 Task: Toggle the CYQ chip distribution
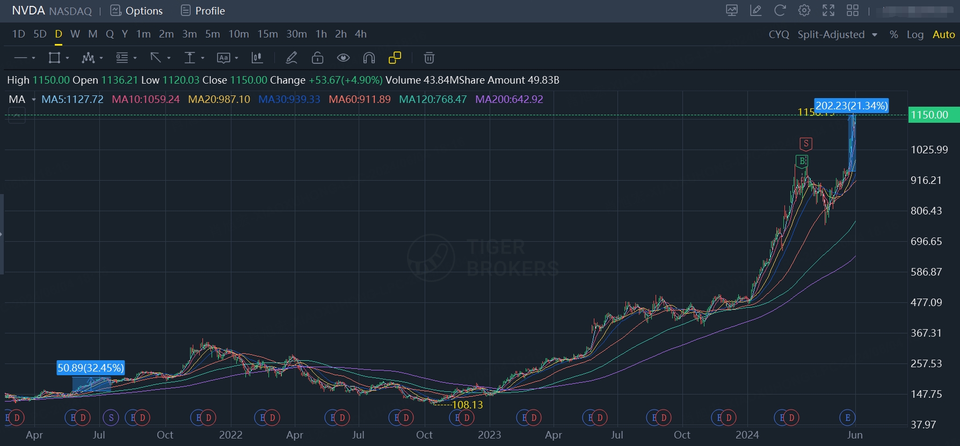click(779, 34)
